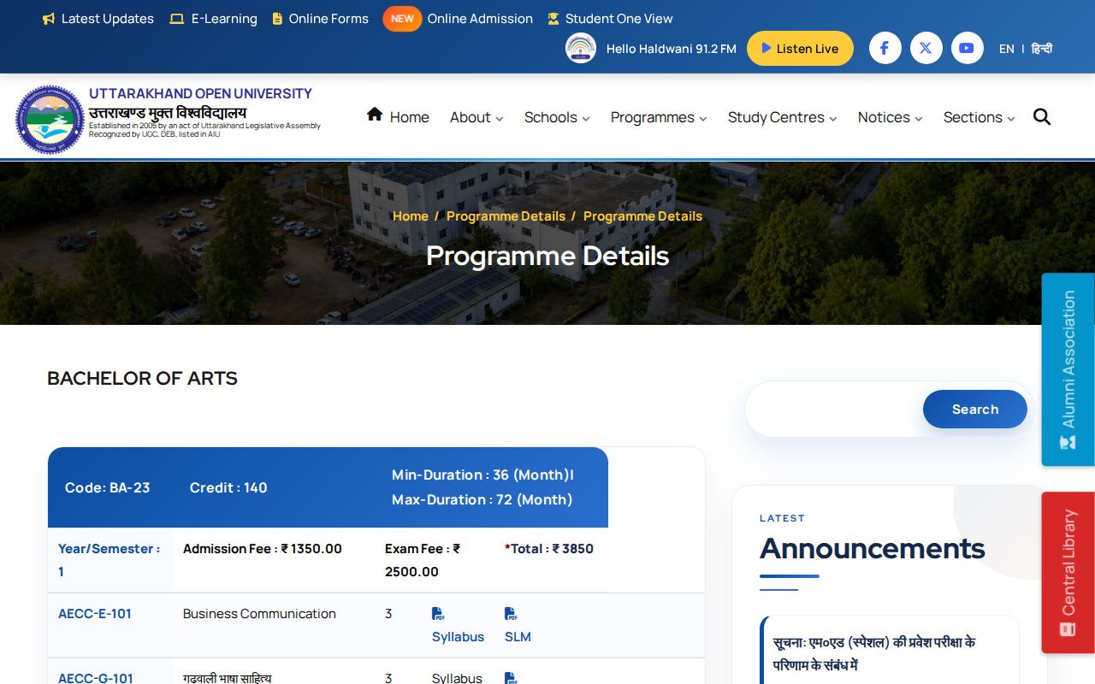Expand the Programmes dropdown menu

pyautogui.click(x=659, y=117)
